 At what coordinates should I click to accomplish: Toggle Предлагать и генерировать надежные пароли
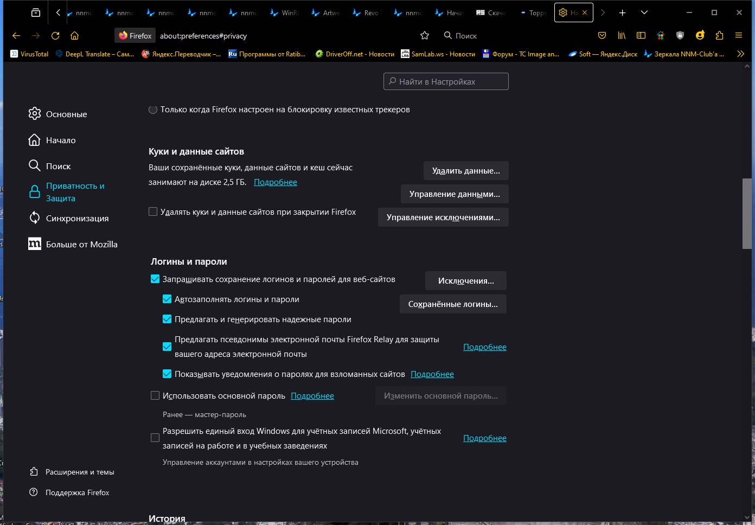pos(167,319)
